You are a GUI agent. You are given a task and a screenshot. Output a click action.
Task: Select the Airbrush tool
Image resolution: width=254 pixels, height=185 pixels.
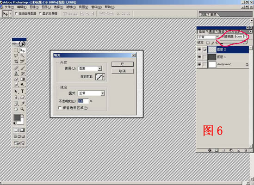tap(16, 68)
